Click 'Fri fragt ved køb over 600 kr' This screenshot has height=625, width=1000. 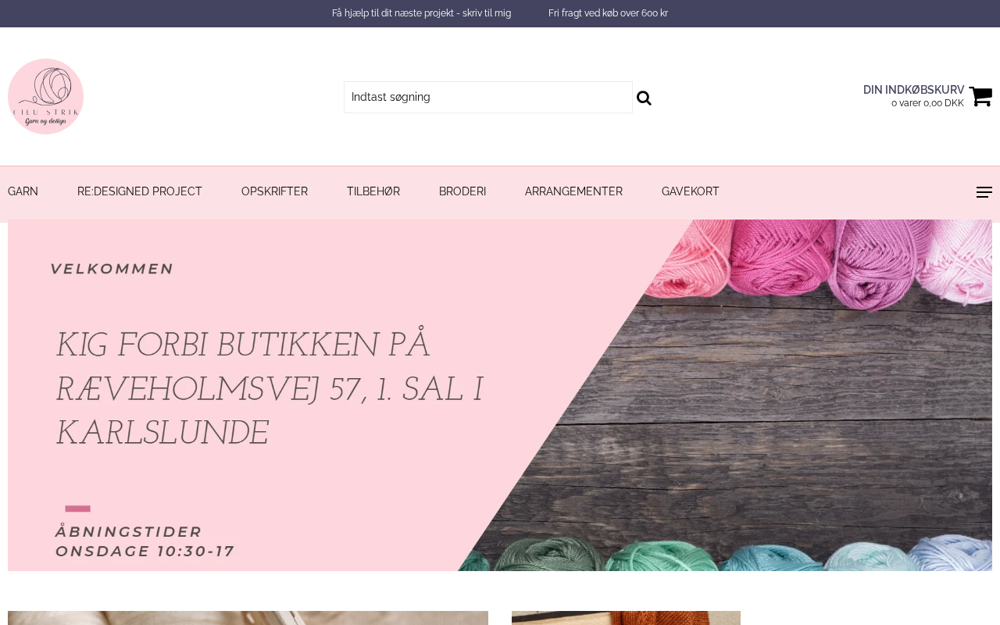tap(608, 13)
